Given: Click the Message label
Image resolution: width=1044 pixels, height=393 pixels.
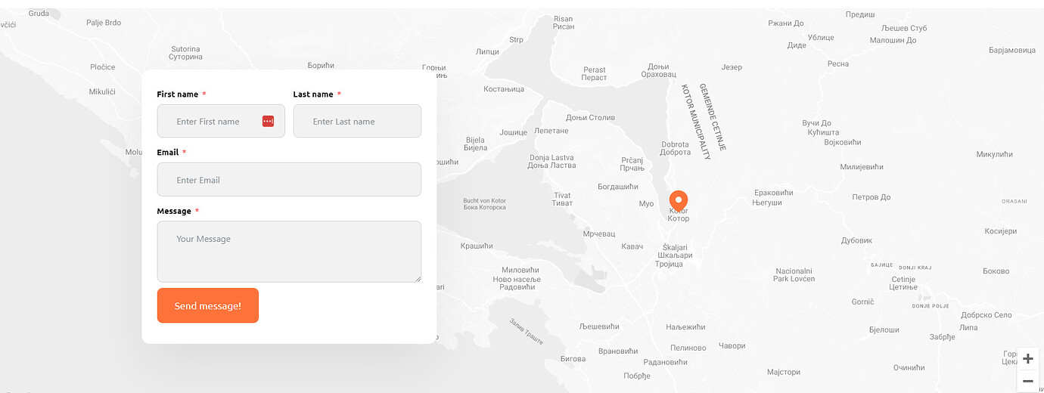Looking at the screenshot, I should tap(174, 211).
